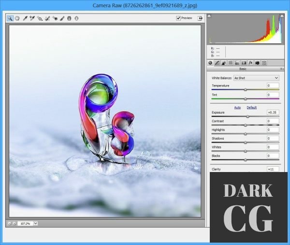This screenshot has width=290, height=245.
Task: Select the Hand tool
Action: (x=17, y=18)
